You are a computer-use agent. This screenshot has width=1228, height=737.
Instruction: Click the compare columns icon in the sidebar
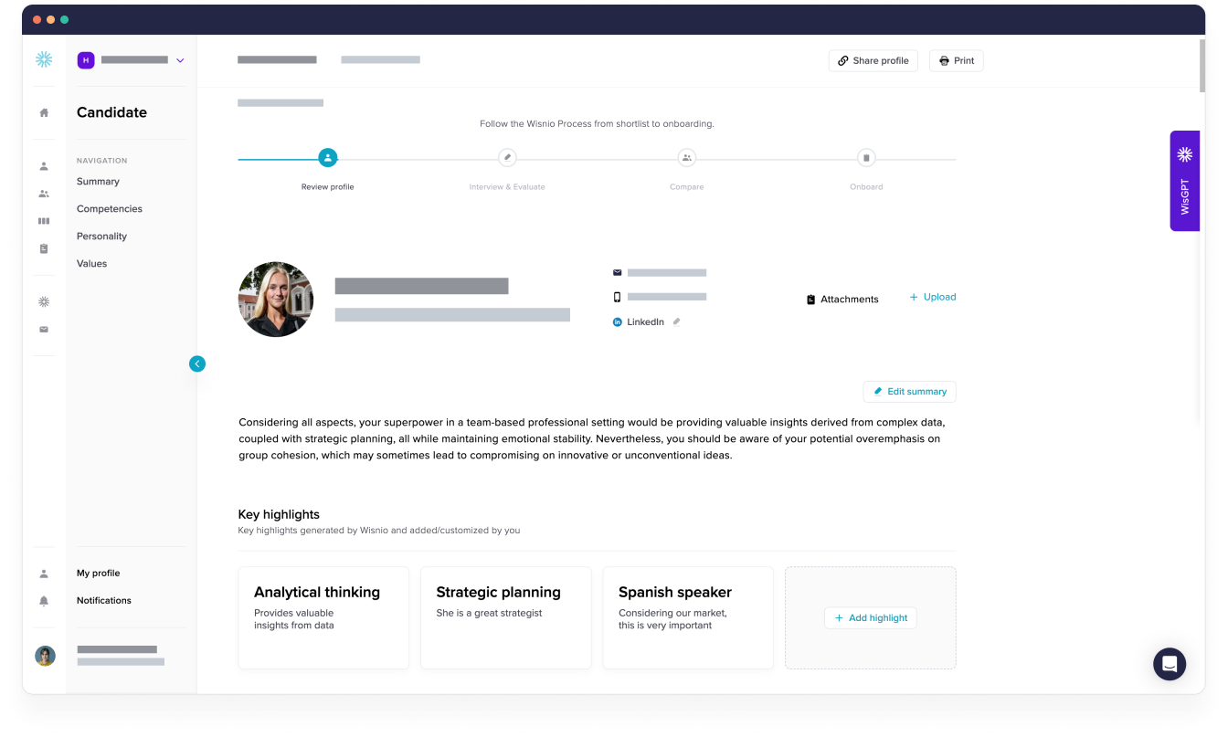[43, 221]
